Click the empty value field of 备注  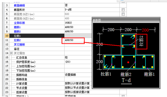[x=78, y=49]
